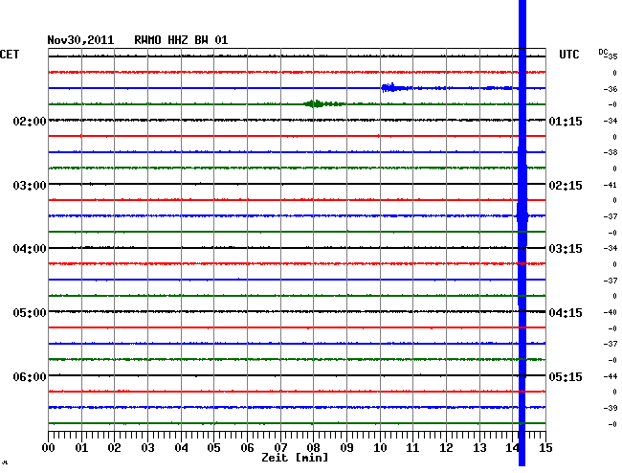
Task: Click the date label Nov30,2011
Action: point(80,40)
